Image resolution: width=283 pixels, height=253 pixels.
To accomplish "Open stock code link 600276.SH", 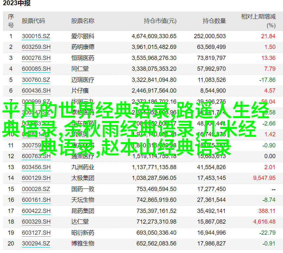I will [x=36, y=58].
